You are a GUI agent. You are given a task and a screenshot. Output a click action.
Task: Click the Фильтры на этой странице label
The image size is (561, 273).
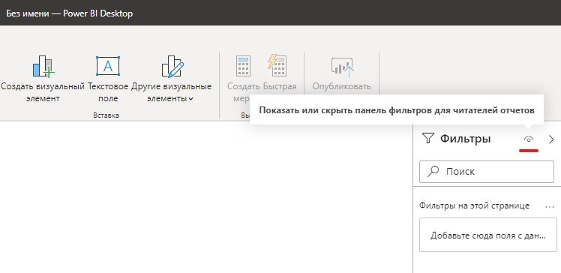474,205
